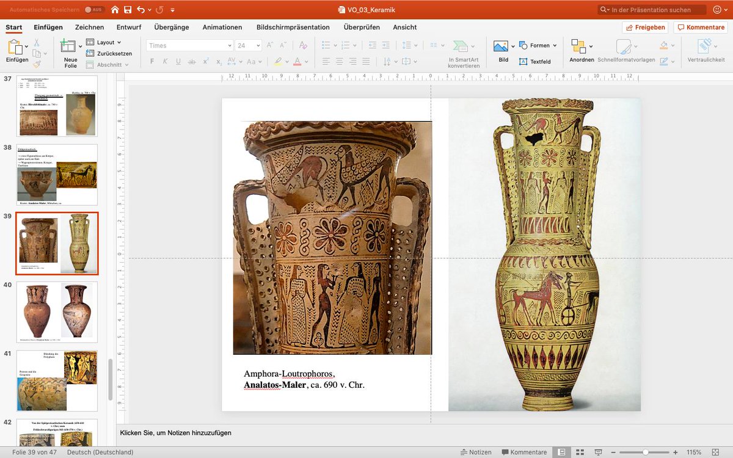Open the Bildschirmpräsentation tab
The height and width of the screenshot is (458, 733).
click(x=293, y=27)
